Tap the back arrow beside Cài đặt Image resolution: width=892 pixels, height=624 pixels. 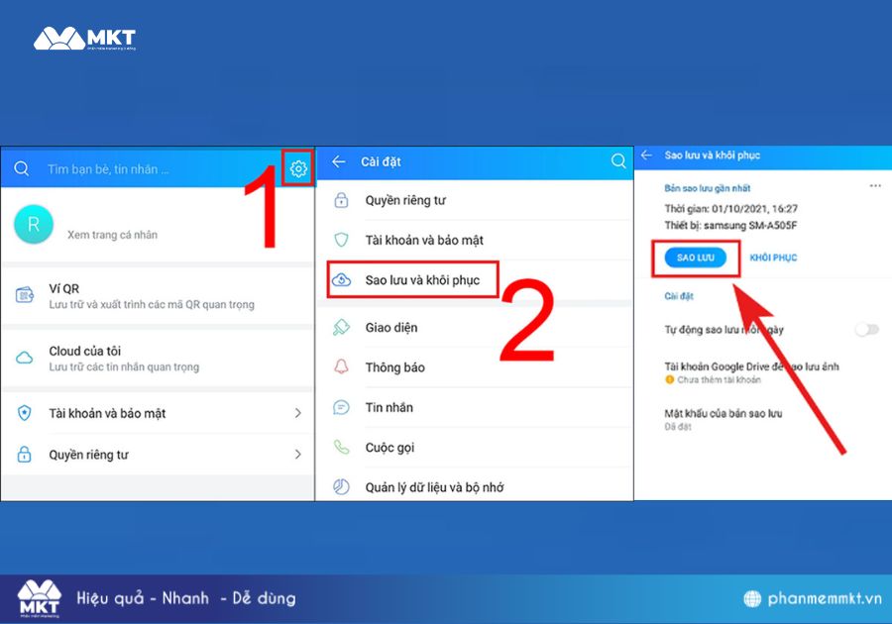(339, 161)
